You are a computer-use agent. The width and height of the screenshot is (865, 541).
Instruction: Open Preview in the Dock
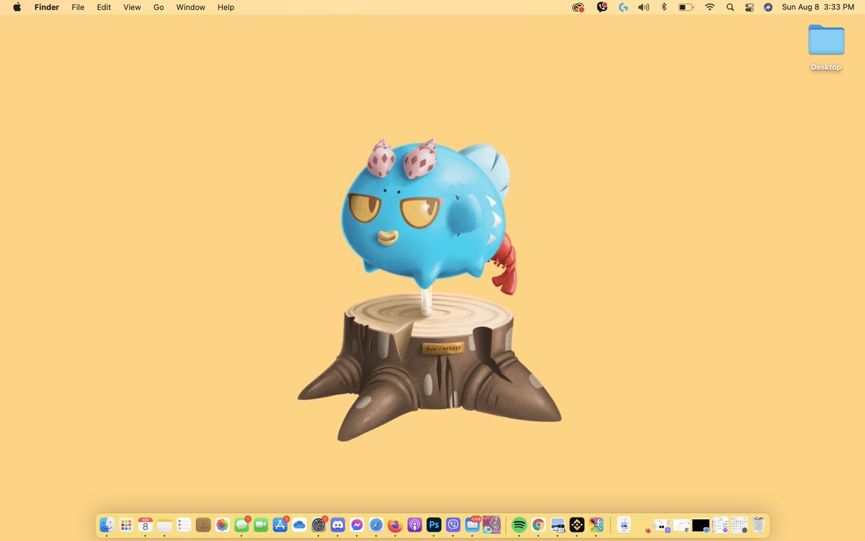pyautogui.click(x=558, y=524)
